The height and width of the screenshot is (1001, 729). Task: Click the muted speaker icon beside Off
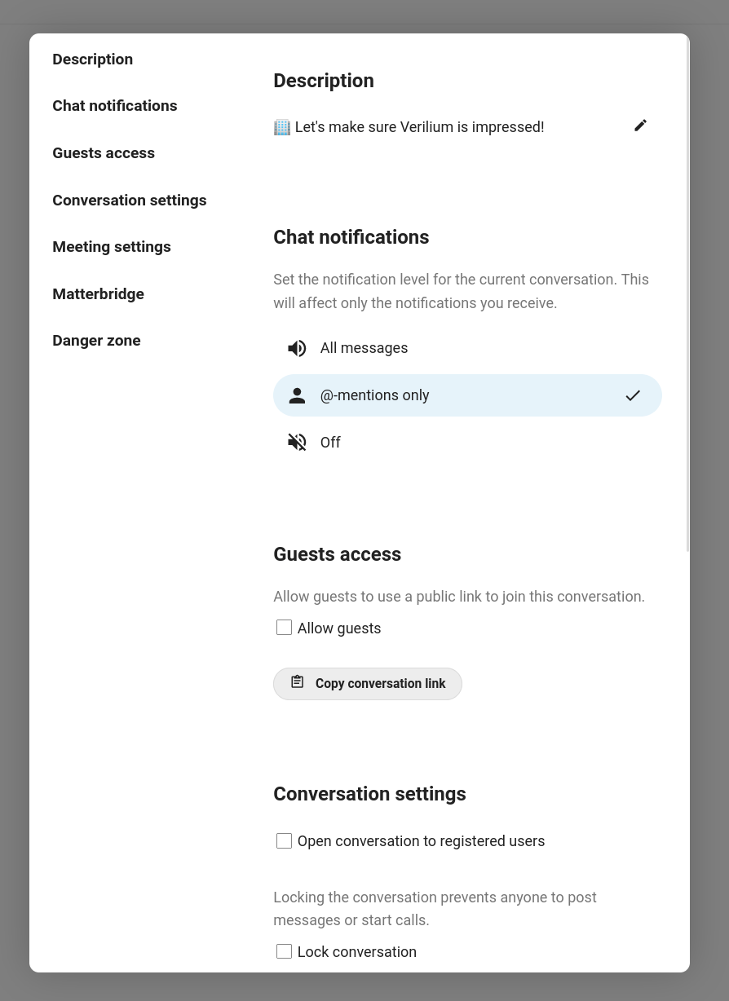[297, 442]
